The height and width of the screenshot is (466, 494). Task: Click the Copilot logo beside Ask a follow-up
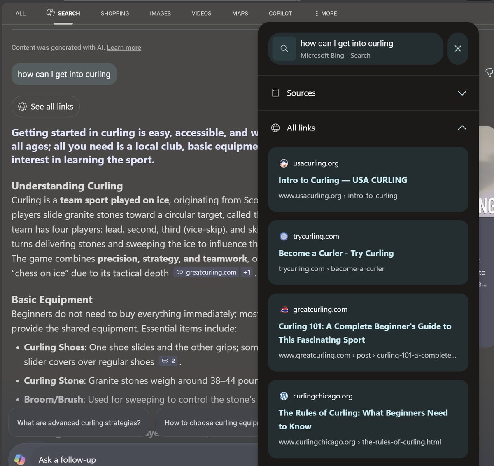[x=20, y=459]
